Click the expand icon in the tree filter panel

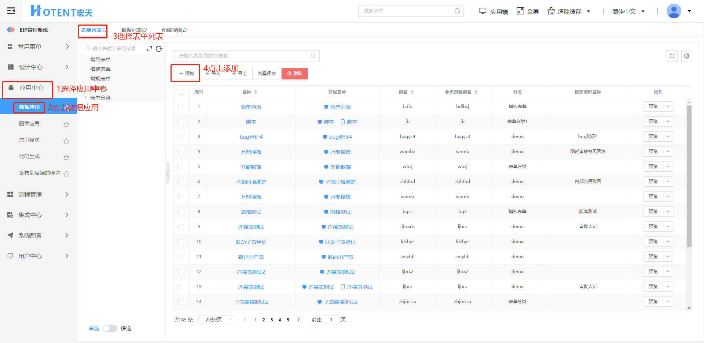pyautogui.click(x=149, y=49)
